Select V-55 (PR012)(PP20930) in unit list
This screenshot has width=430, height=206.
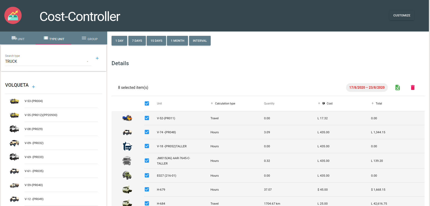pyautogui.click(x=53, y=115)
